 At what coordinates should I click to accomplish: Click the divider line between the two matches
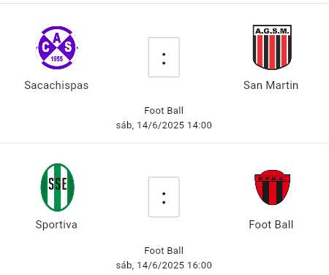point(164,143)
